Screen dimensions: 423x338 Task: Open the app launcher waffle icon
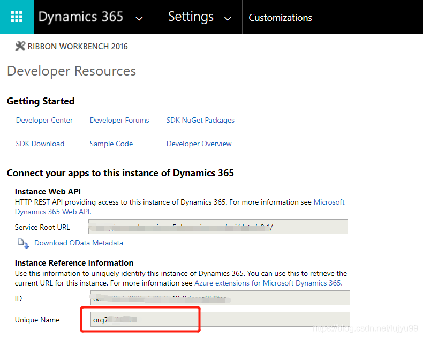coord(17,17)
